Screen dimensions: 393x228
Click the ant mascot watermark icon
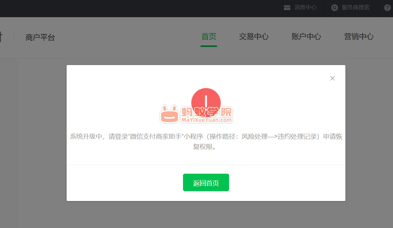tap(169, 114)
